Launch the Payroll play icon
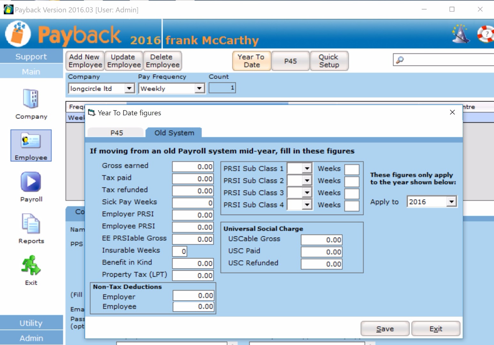Screen dimensions: 494x345 [31, 182]
